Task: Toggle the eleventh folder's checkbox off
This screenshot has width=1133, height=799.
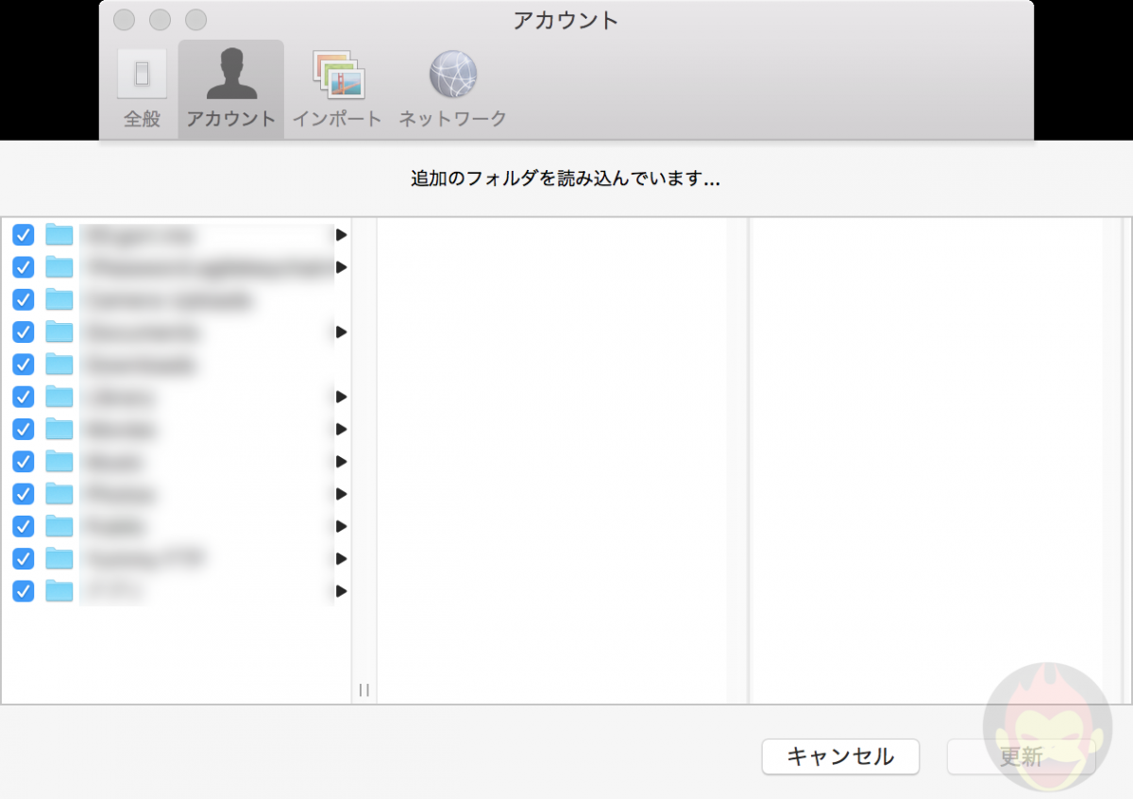Action: click(23, 559)
